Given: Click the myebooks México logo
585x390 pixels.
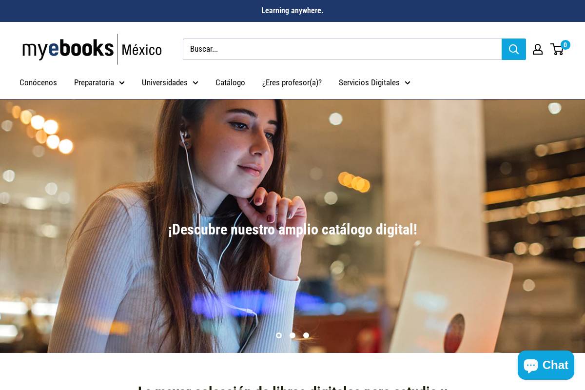Looking at the screenshot, I should (x=92, y=49).
